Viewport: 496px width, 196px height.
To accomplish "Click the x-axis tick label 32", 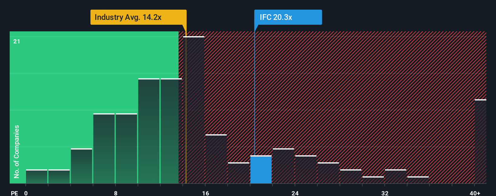I will coord(385,193).
